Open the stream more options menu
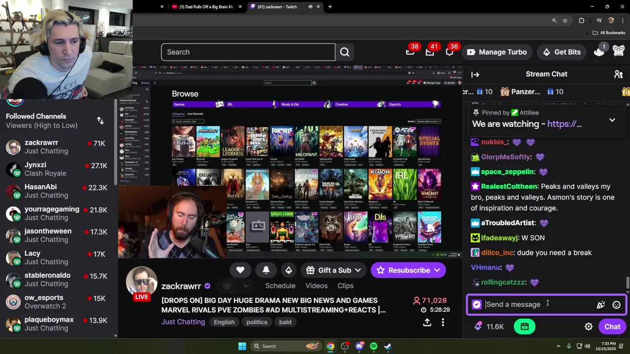 coord(443,323)
